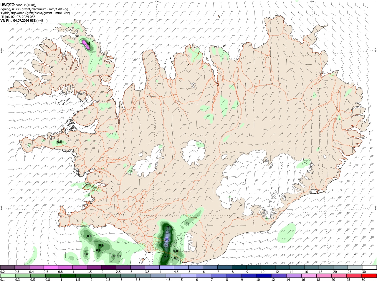Click the '0.1' label in the lower legend row
This screenshot has width=377, height=282.
point(2,280)
